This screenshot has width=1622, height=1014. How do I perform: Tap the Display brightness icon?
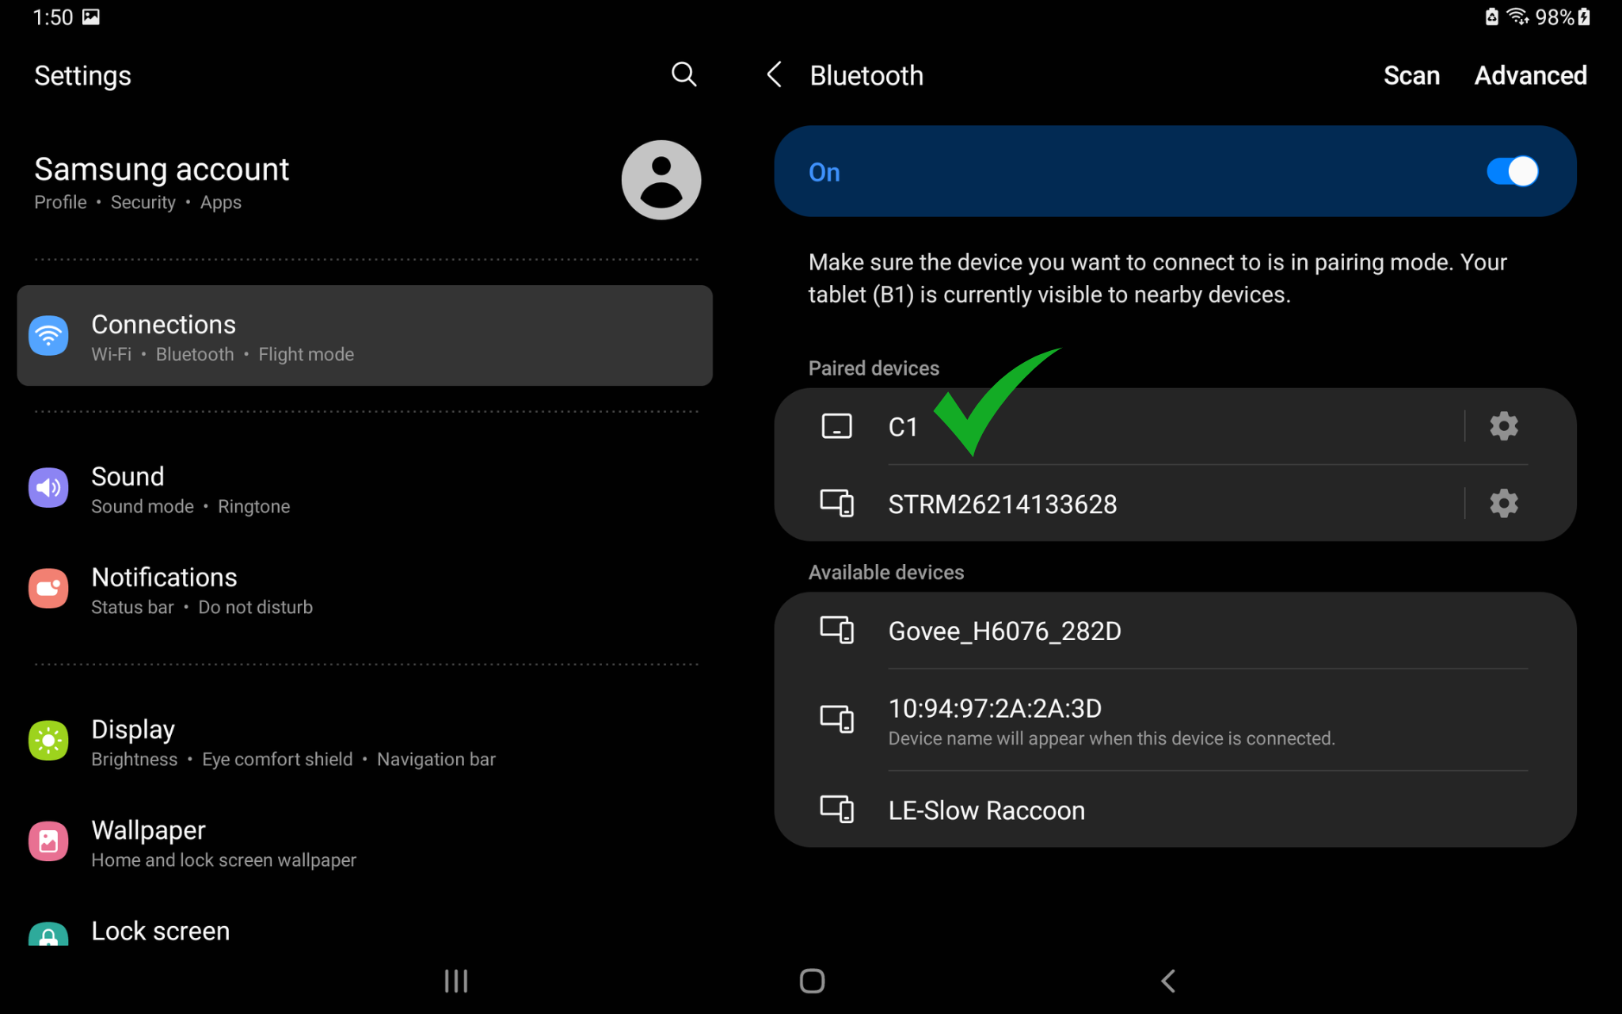pyautogui.click(x=48, y=741)
